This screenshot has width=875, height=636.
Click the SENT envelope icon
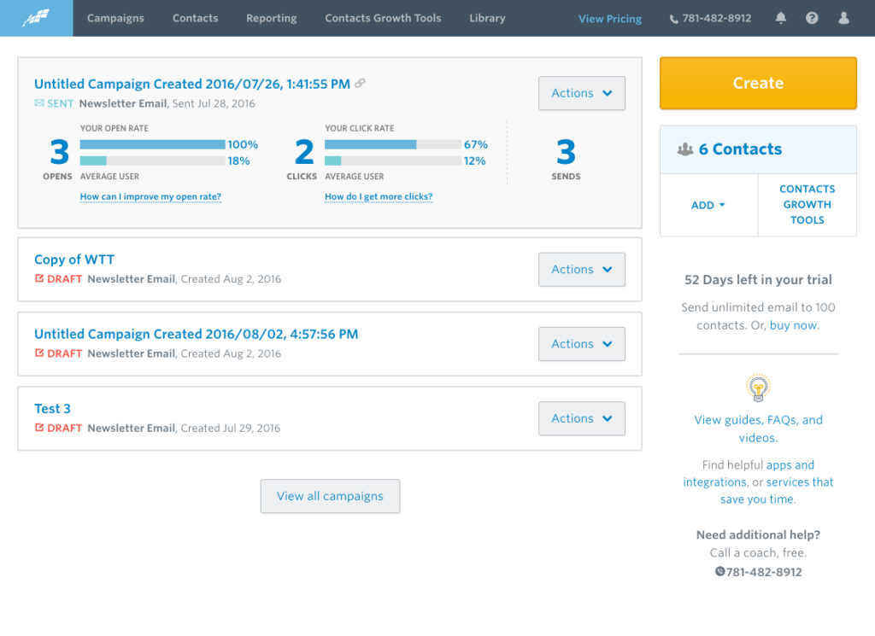tap(39, 103)
